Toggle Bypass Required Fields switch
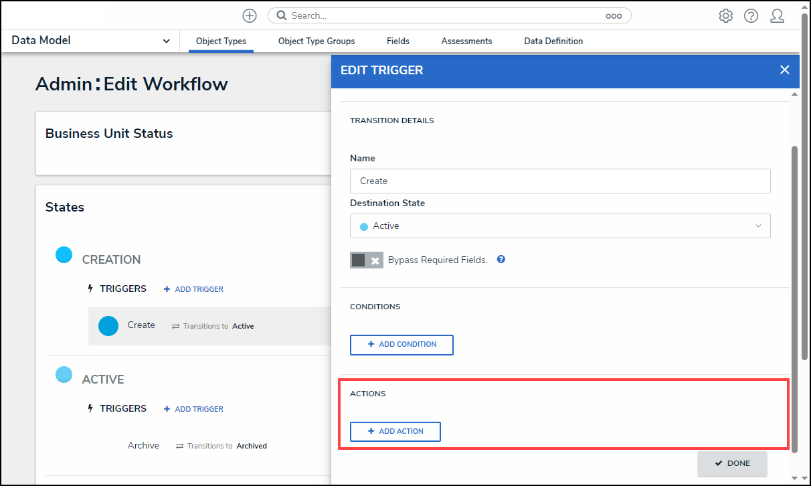Screen dimensions: 811x486 (365, 260)
